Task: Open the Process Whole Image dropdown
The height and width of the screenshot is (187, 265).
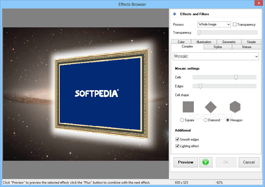Action: click(214, 25)
